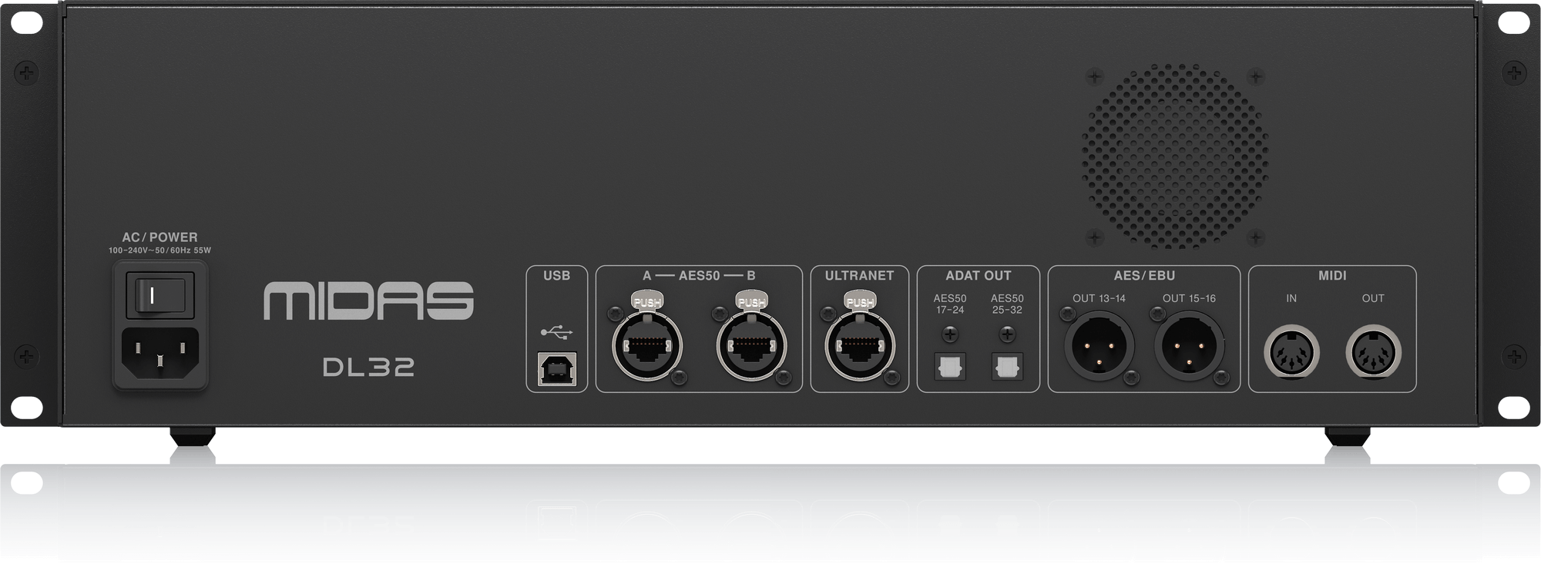Screen dimensions: 1541x571
Task: Select the DL32 model label
Action: [x=368, y=368]
